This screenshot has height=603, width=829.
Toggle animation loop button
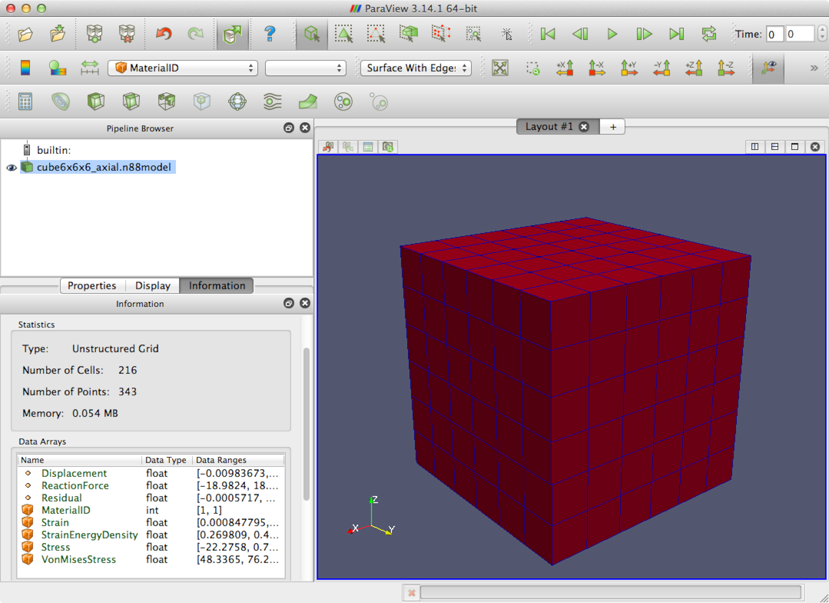(x=709, y=34)
